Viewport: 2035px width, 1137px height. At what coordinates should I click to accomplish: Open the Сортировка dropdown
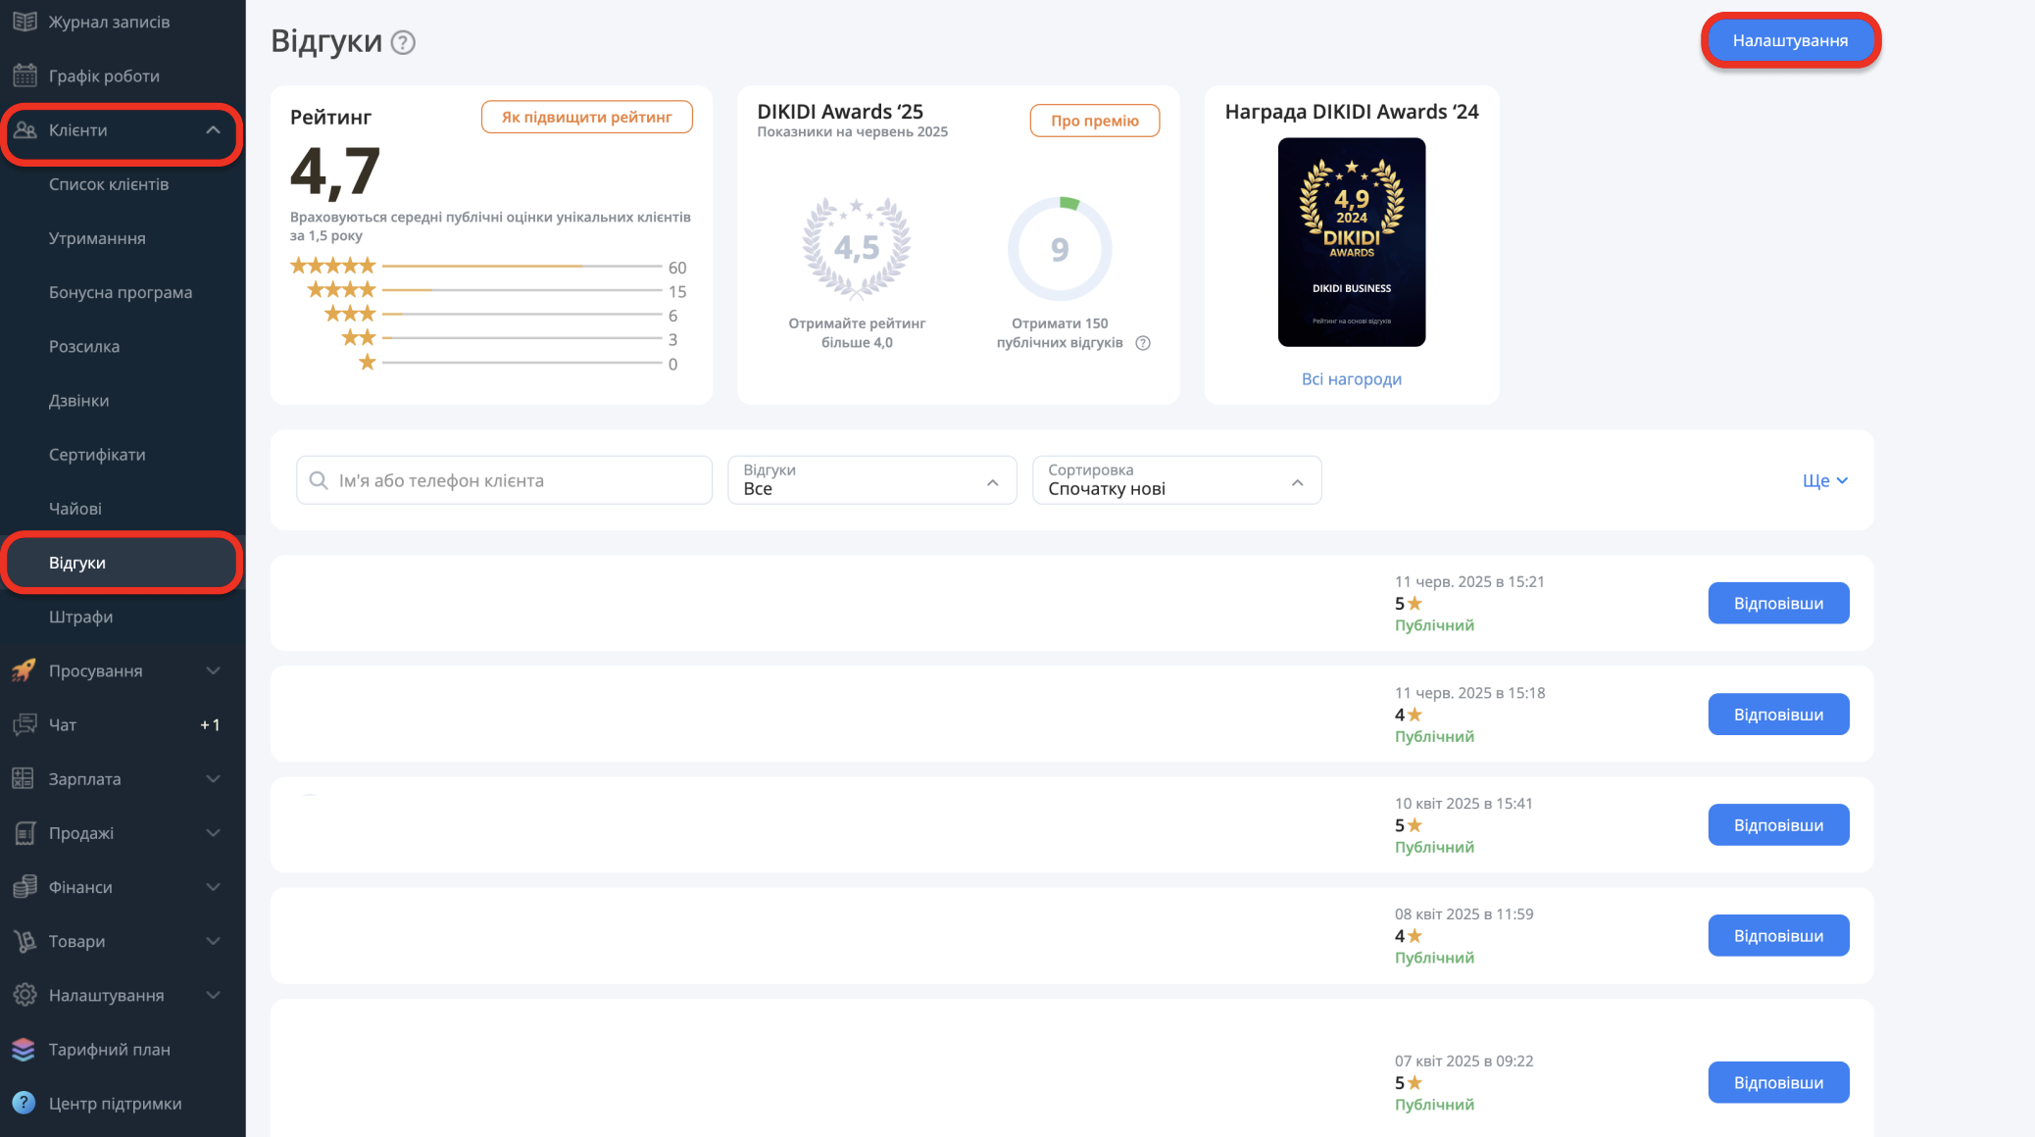coord(1176,480)
